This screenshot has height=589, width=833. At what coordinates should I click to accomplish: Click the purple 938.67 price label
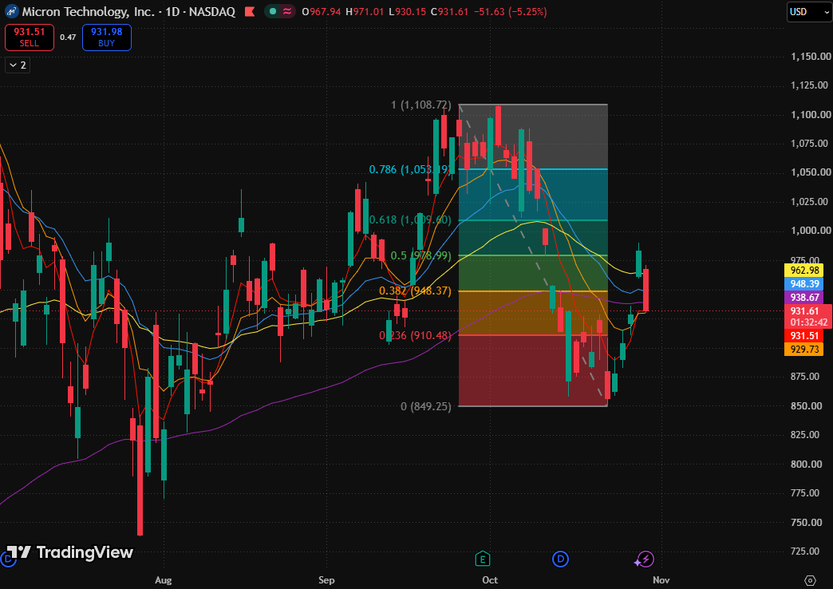804,298
